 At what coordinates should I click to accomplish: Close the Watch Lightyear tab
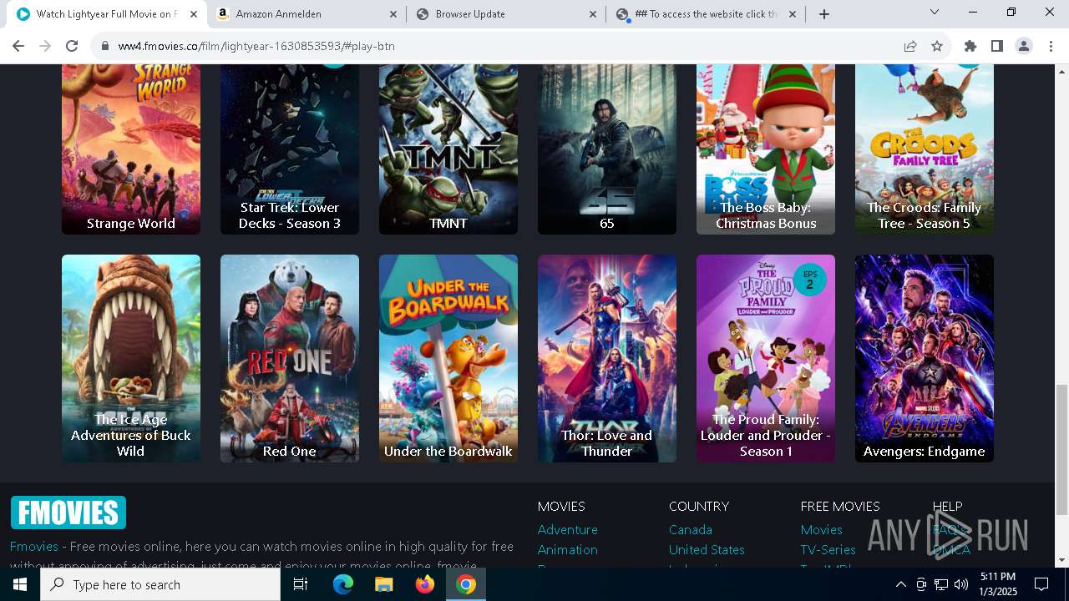(x=194, y=14)
